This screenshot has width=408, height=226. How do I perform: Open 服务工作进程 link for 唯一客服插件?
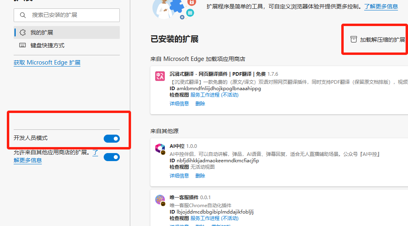point(214,218)
